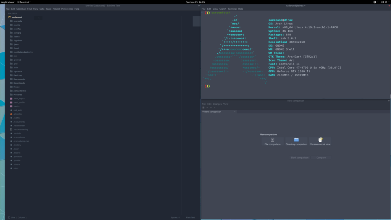The height and width of the screenshot is (220, 391).
Task: Open the Terminal app menu in the top bar
Action: point(24,2)
